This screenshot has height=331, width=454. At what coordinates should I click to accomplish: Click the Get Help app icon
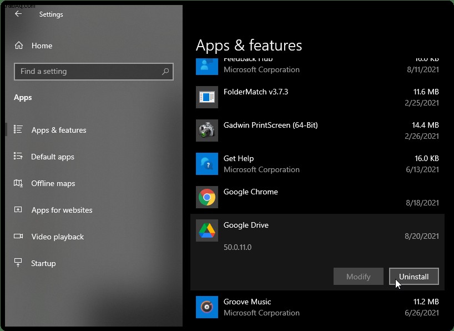206,164
